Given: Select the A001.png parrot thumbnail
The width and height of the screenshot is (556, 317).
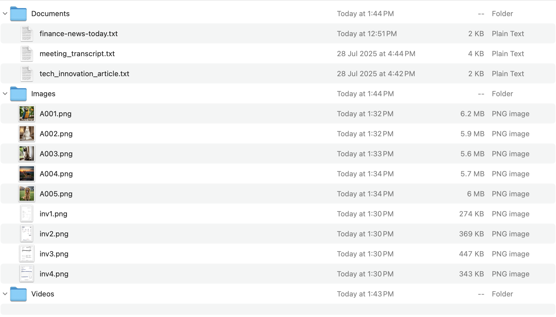Looking at the screenshot, I should [27, 114].
